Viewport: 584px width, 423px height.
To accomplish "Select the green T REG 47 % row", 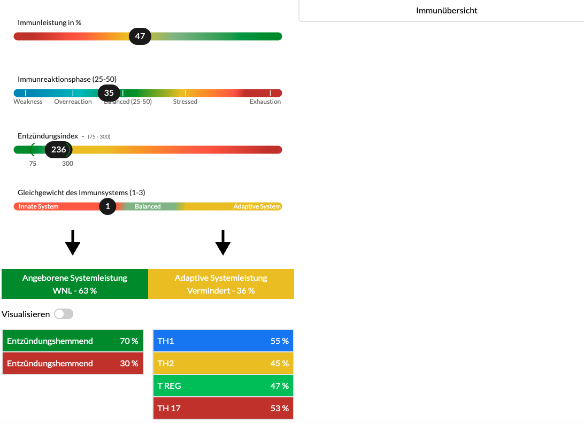I will coord(223,386).
